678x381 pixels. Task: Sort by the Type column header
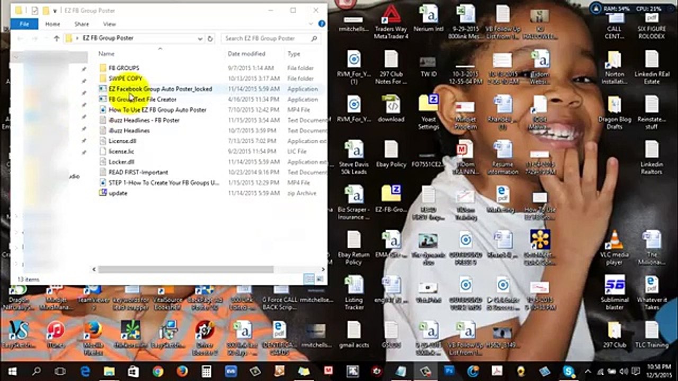293,53
